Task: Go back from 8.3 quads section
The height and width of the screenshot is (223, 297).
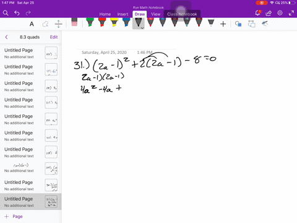Action: pos(6,37)
